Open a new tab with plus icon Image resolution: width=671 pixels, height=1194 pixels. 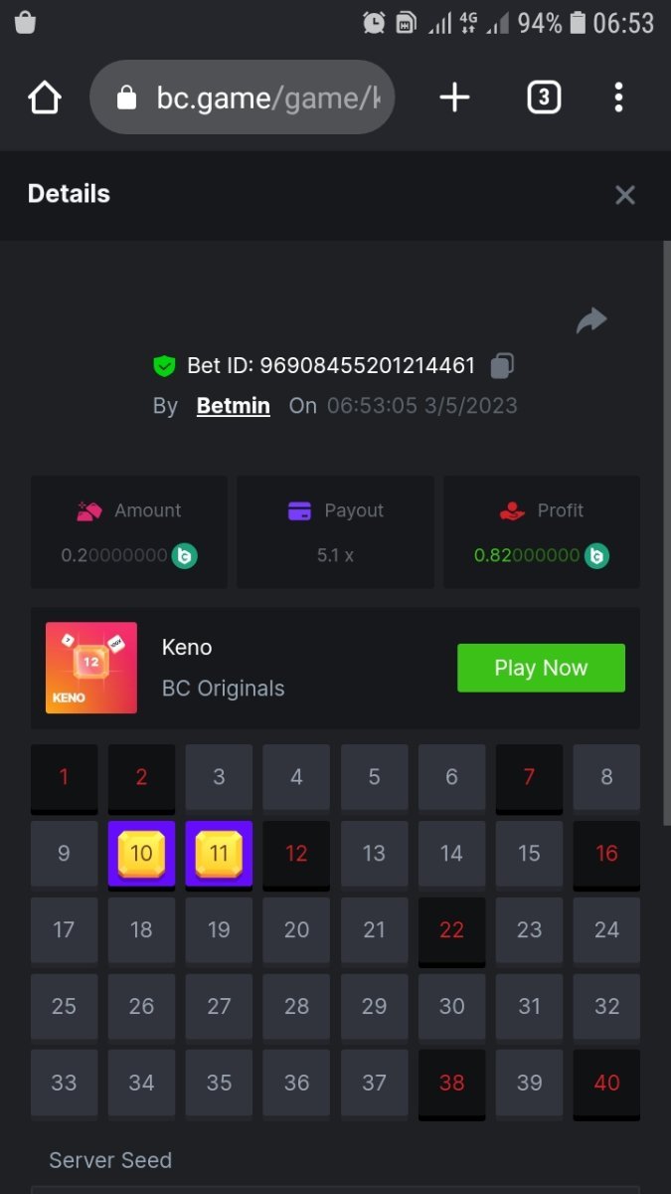click(454, 98)
